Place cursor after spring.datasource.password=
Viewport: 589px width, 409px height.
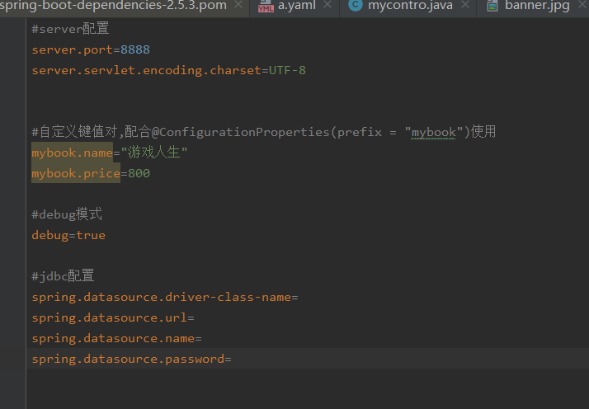[232, 359]
